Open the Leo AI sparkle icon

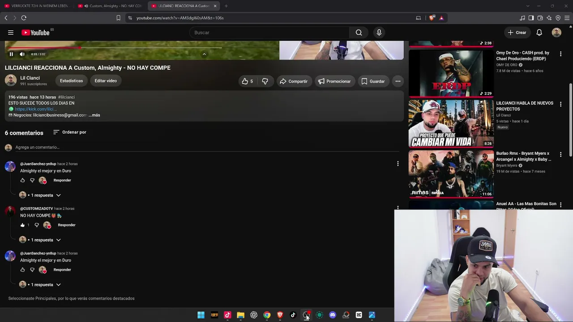[x=549, y=18]
